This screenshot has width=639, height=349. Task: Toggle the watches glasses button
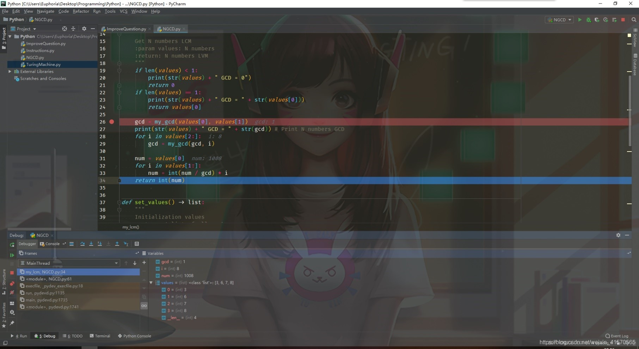coord(144,306)
